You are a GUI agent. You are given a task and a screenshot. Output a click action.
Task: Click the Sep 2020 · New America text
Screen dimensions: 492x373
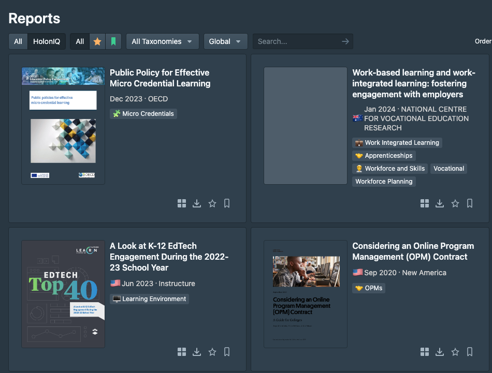[405, 273]
